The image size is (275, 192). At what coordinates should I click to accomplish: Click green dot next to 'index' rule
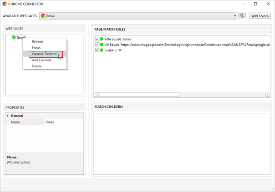click(x=102, y=50)
